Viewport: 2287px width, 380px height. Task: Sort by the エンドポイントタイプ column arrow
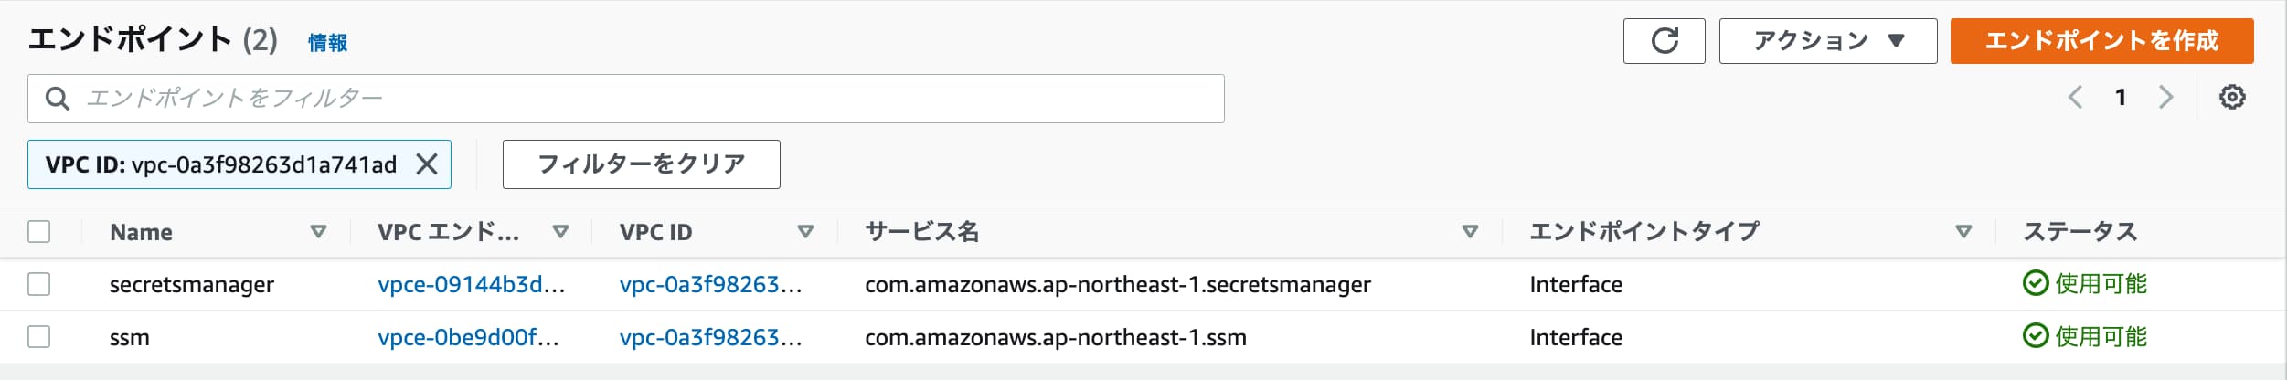coord(1963,232)
